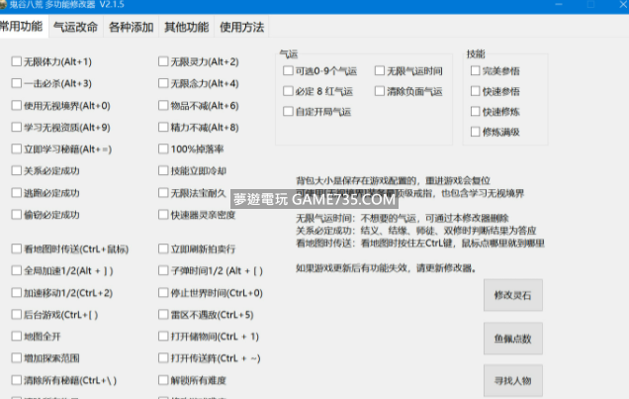This screenshot has width=629, height=399.
Task: Check 全局加速1/2 option
Action: pos(17,270)
